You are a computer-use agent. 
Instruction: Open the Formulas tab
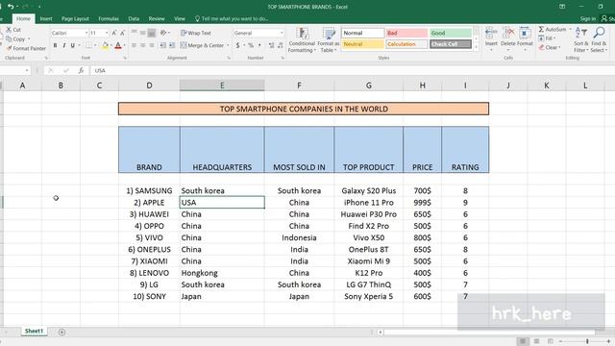109,19
